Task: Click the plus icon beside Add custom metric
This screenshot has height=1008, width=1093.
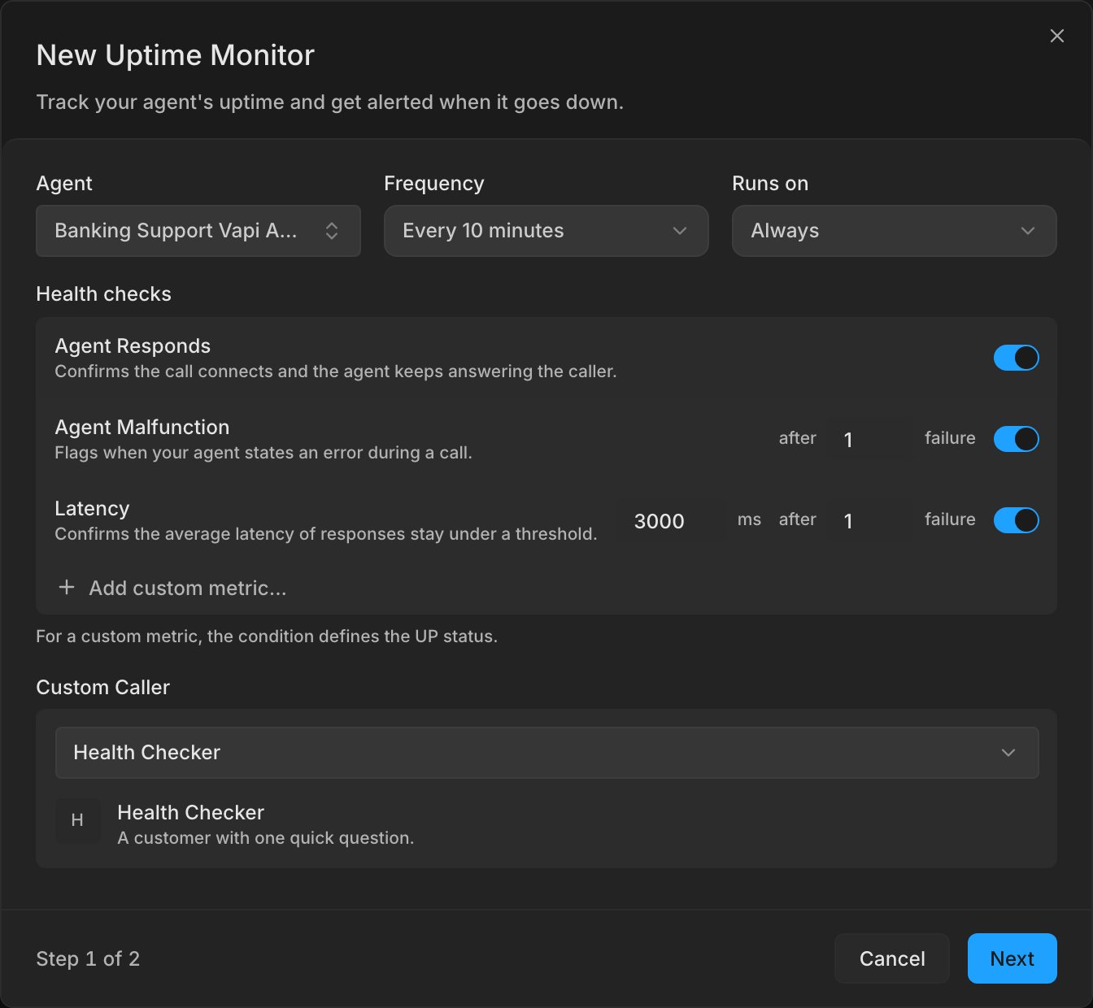Action: (67, 587)
